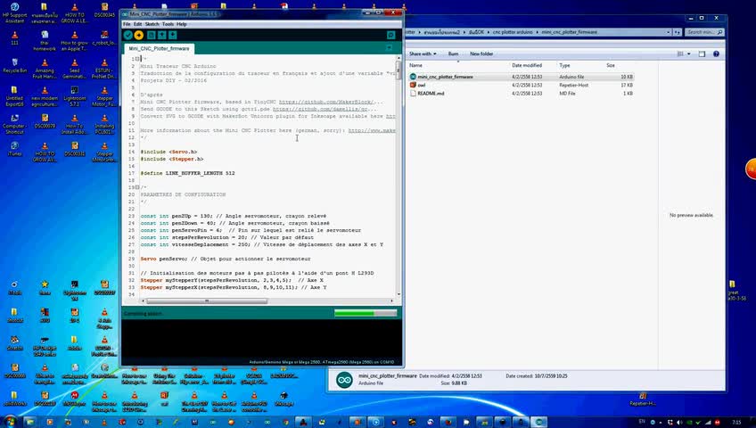Click the EN language indicator in taskbar

click(642, 421)
